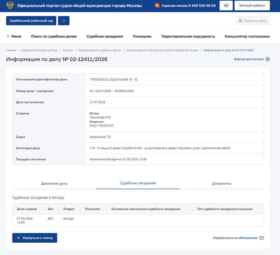Switch to the Документы tab
Screen dimensions: 280x255
click(x=222, y=183)
